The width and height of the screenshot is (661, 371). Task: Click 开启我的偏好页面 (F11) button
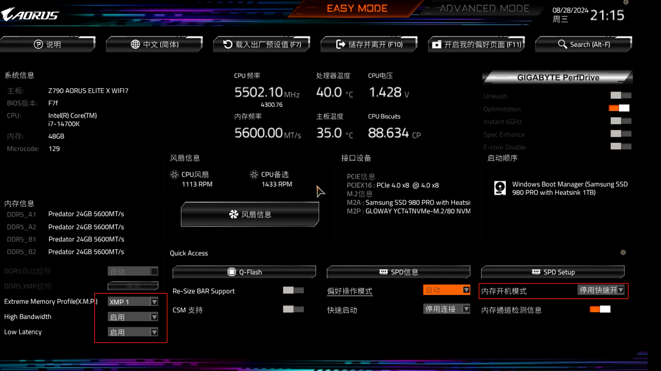[x=476, y=44]
